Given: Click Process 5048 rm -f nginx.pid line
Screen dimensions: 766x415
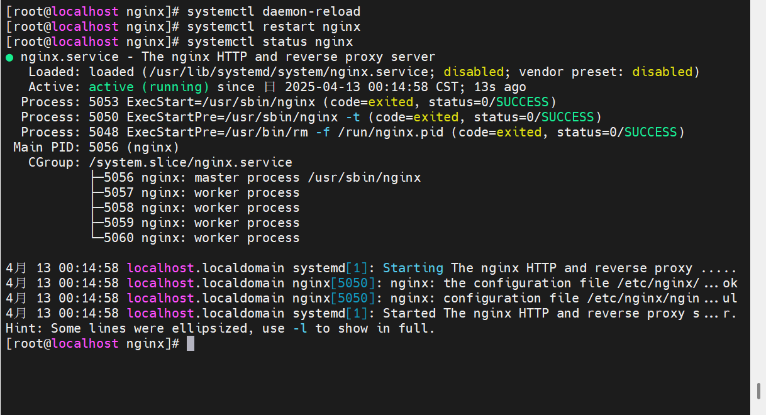Looking at the screenshot, I should point(353,132).
